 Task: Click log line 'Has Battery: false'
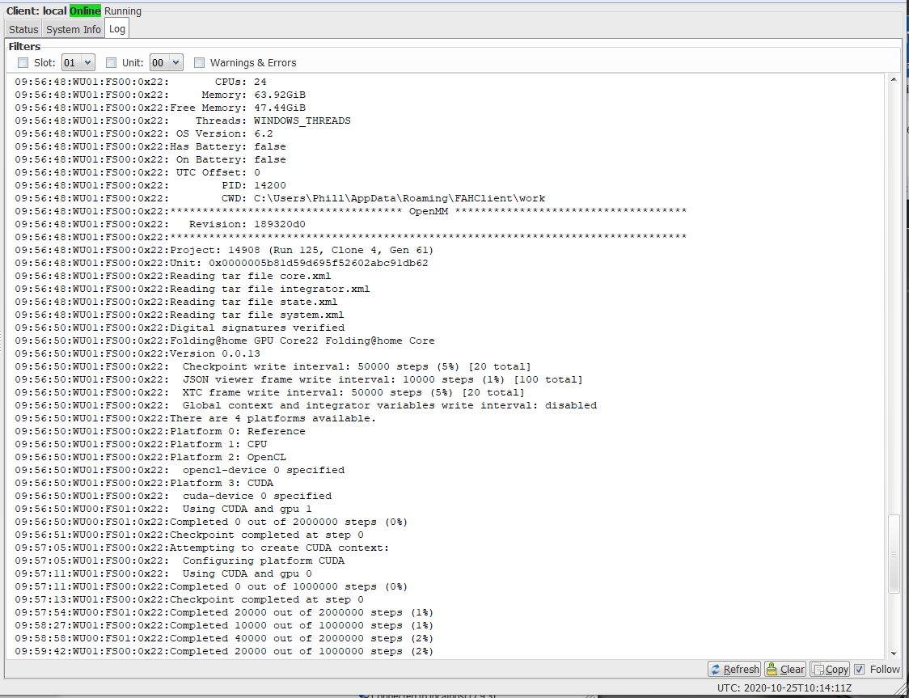[x=150, y=146]
